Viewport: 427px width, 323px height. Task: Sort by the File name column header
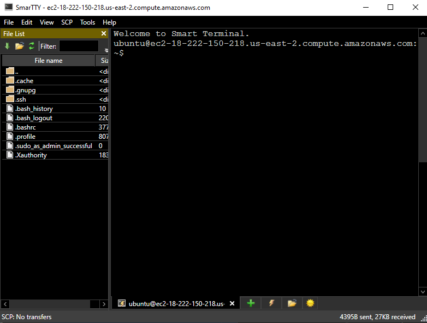point(49,61)
